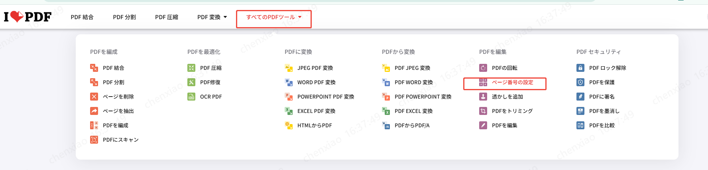This screenshot has width=708, height=170.
Task: Click the PDFの回転 rotate icon
Action: point(483,68)
